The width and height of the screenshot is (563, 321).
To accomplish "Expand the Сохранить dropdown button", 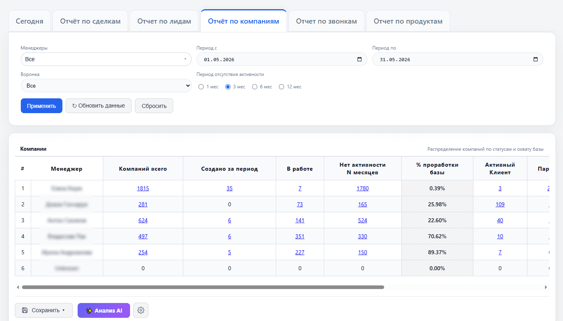I will tap(44, 310).
